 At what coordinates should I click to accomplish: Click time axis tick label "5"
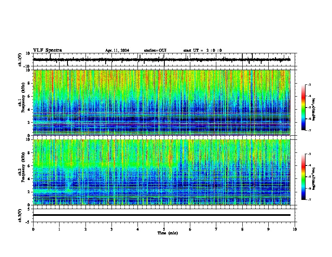164,229
